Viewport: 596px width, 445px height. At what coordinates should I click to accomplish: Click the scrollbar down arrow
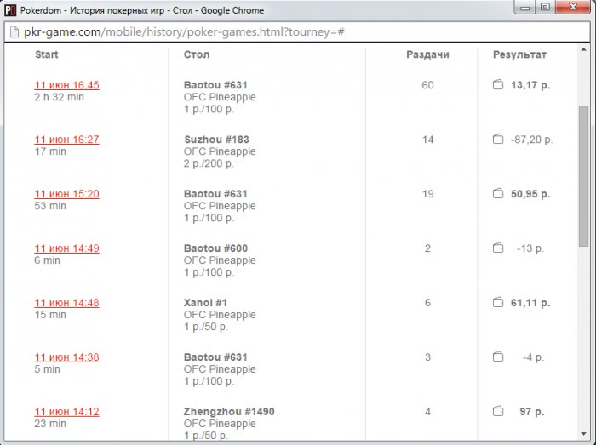tap(583, 434)
